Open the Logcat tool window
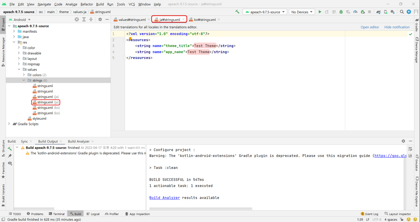 (93, 214)
